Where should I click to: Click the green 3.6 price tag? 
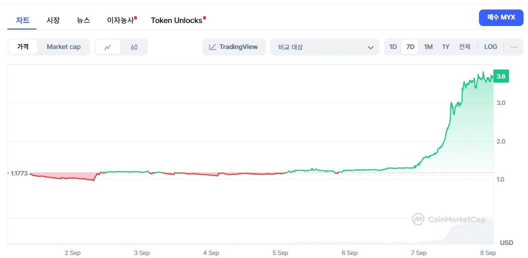[500, 76]
